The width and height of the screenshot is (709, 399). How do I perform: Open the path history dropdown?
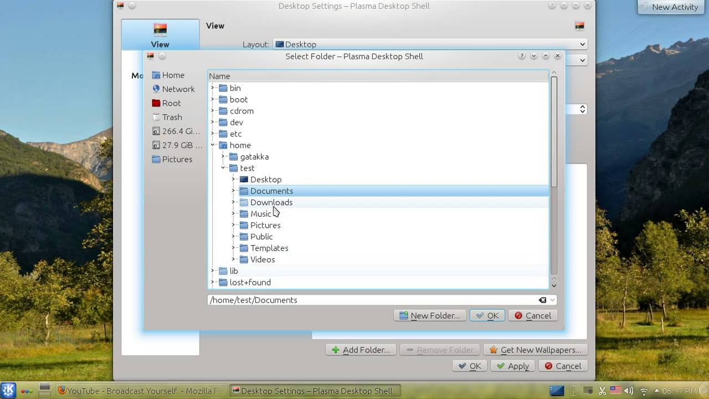552,300
